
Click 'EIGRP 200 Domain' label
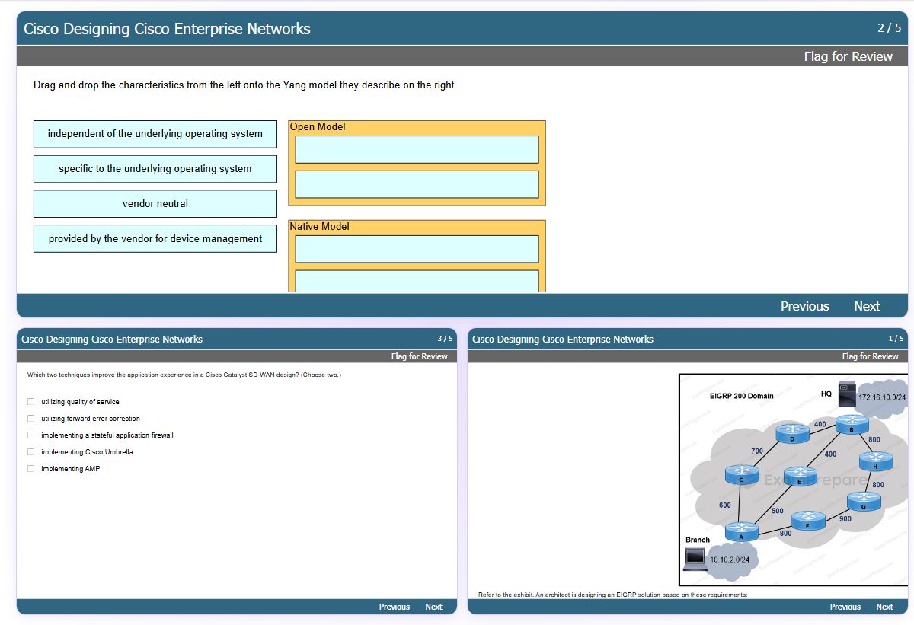pyautogui.click(x=741, y=396)
